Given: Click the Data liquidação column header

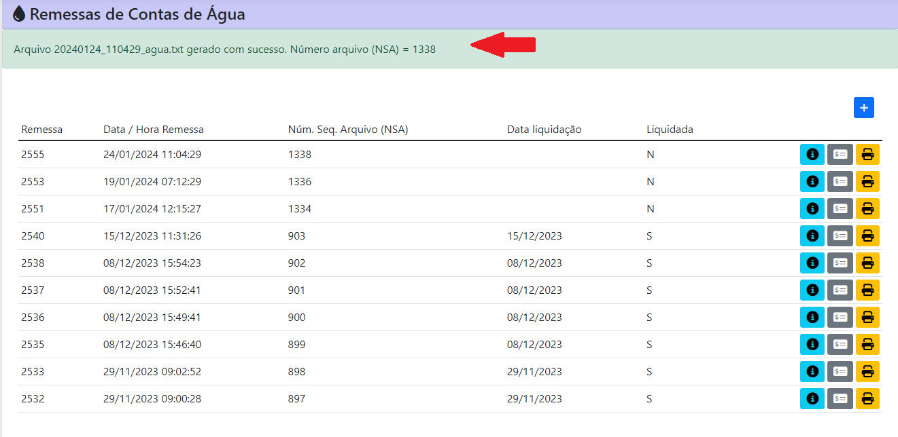Looking at the screenshot, I should tap(545, 130).
